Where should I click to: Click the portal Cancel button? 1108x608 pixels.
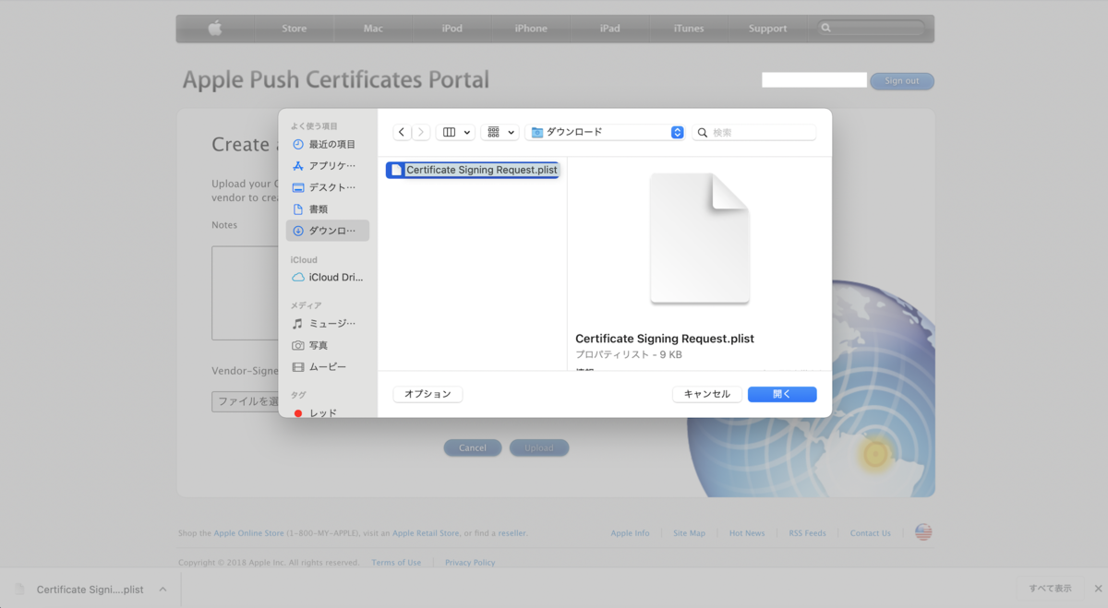click(x=473, y=447)
